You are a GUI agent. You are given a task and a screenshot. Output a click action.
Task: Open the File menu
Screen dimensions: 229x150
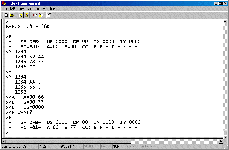coord(5,8)
